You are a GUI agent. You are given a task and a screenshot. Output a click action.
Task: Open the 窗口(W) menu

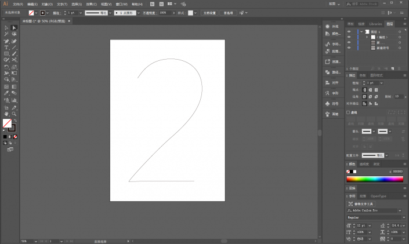tap(122, 4)
